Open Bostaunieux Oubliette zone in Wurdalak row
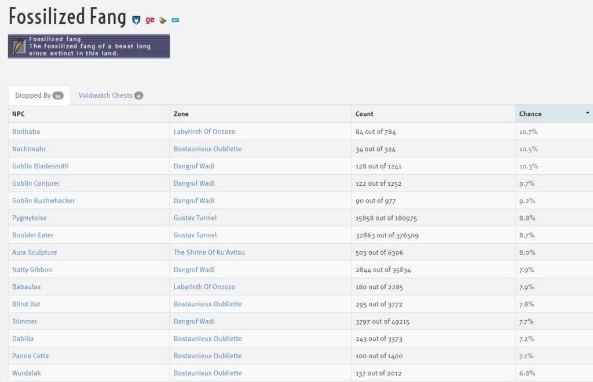The width and height of the screenshot is (593, 382). point(207,373)
